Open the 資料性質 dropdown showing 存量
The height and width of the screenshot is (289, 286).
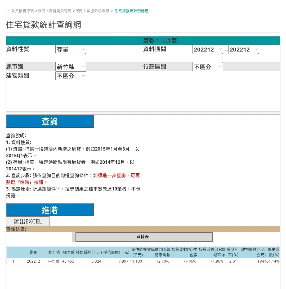coord(70,49)
